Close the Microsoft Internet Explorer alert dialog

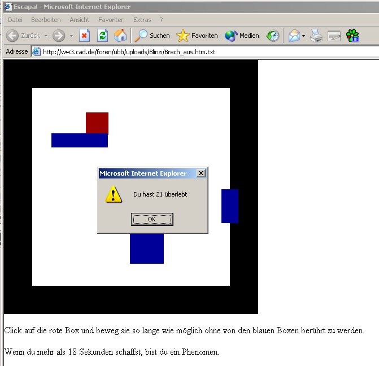(201, 173)
